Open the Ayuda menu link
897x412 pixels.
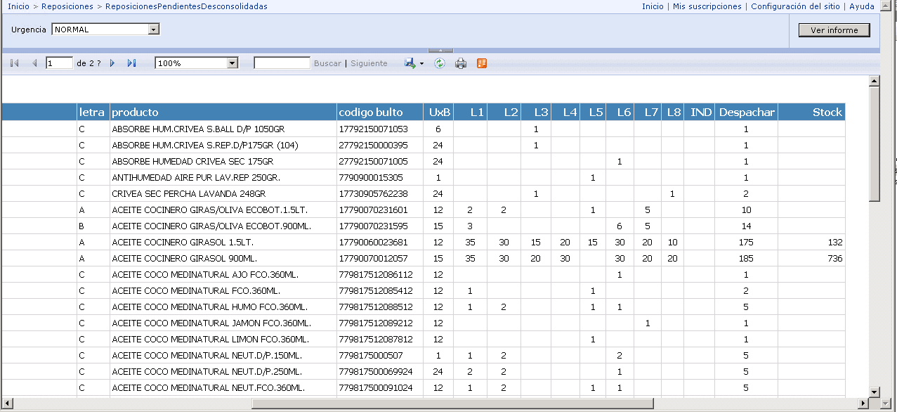[x=862, y=6]
